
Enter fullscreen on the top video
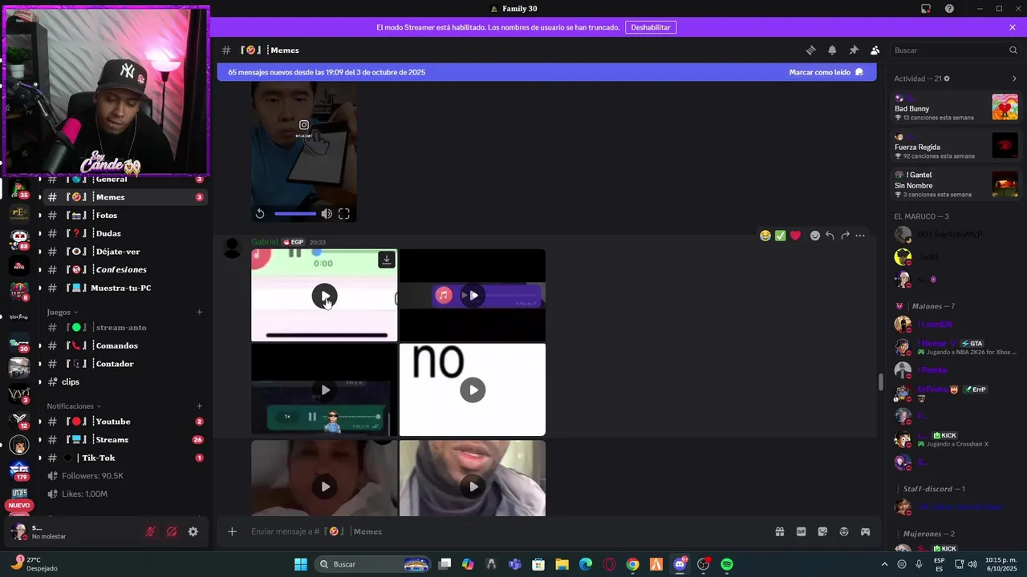[x=343, y=214]
